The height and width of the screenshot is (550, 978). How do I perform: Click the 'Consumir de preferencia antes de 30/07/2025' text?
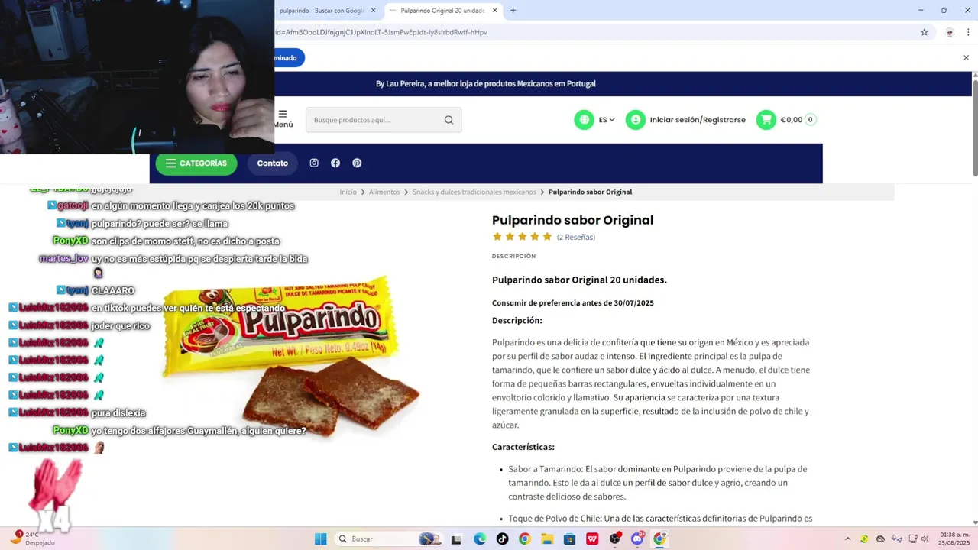[x=572, y=303]
